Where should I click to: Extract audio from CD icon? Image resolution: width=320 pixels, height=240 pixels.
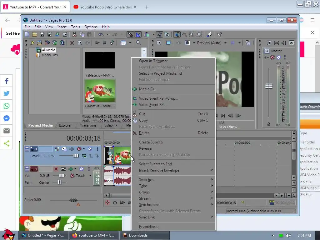click(x=54, y=43)
